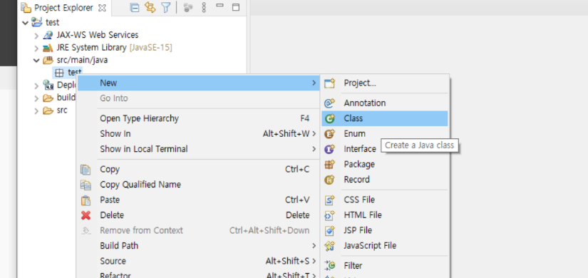This screenshot has width=588, height=278.
Task: Create a new Java Class
Action: coord(385,118)
